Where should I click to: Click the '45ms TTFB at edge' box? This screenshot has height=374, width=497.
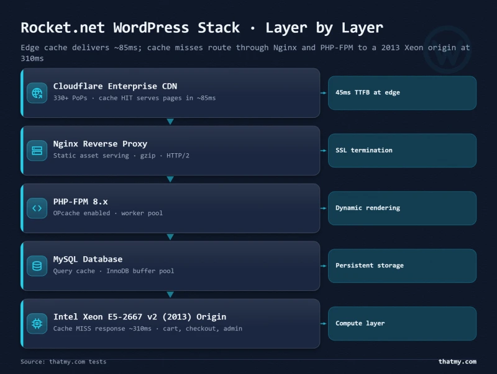[x=402, y=92]
